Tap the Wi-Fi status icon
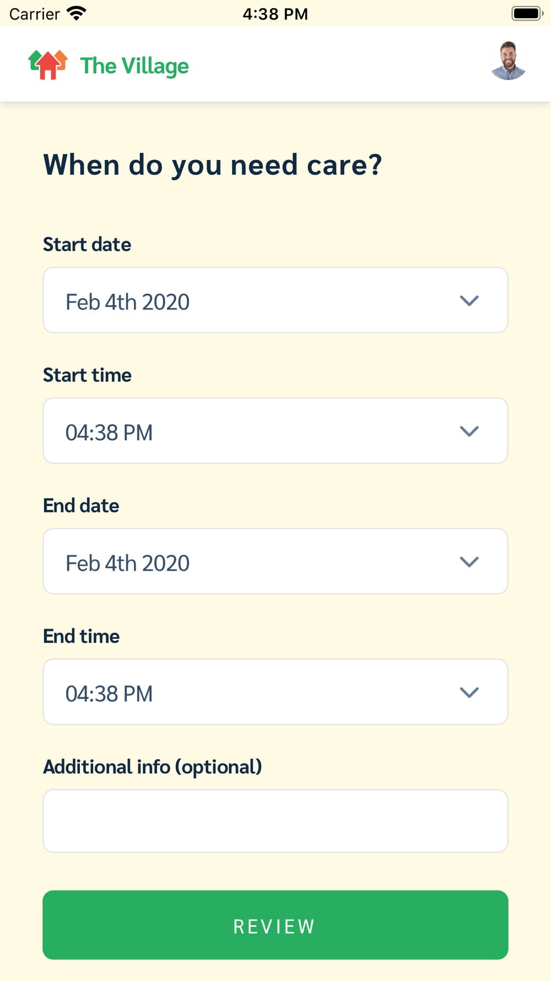 [77, 13]
